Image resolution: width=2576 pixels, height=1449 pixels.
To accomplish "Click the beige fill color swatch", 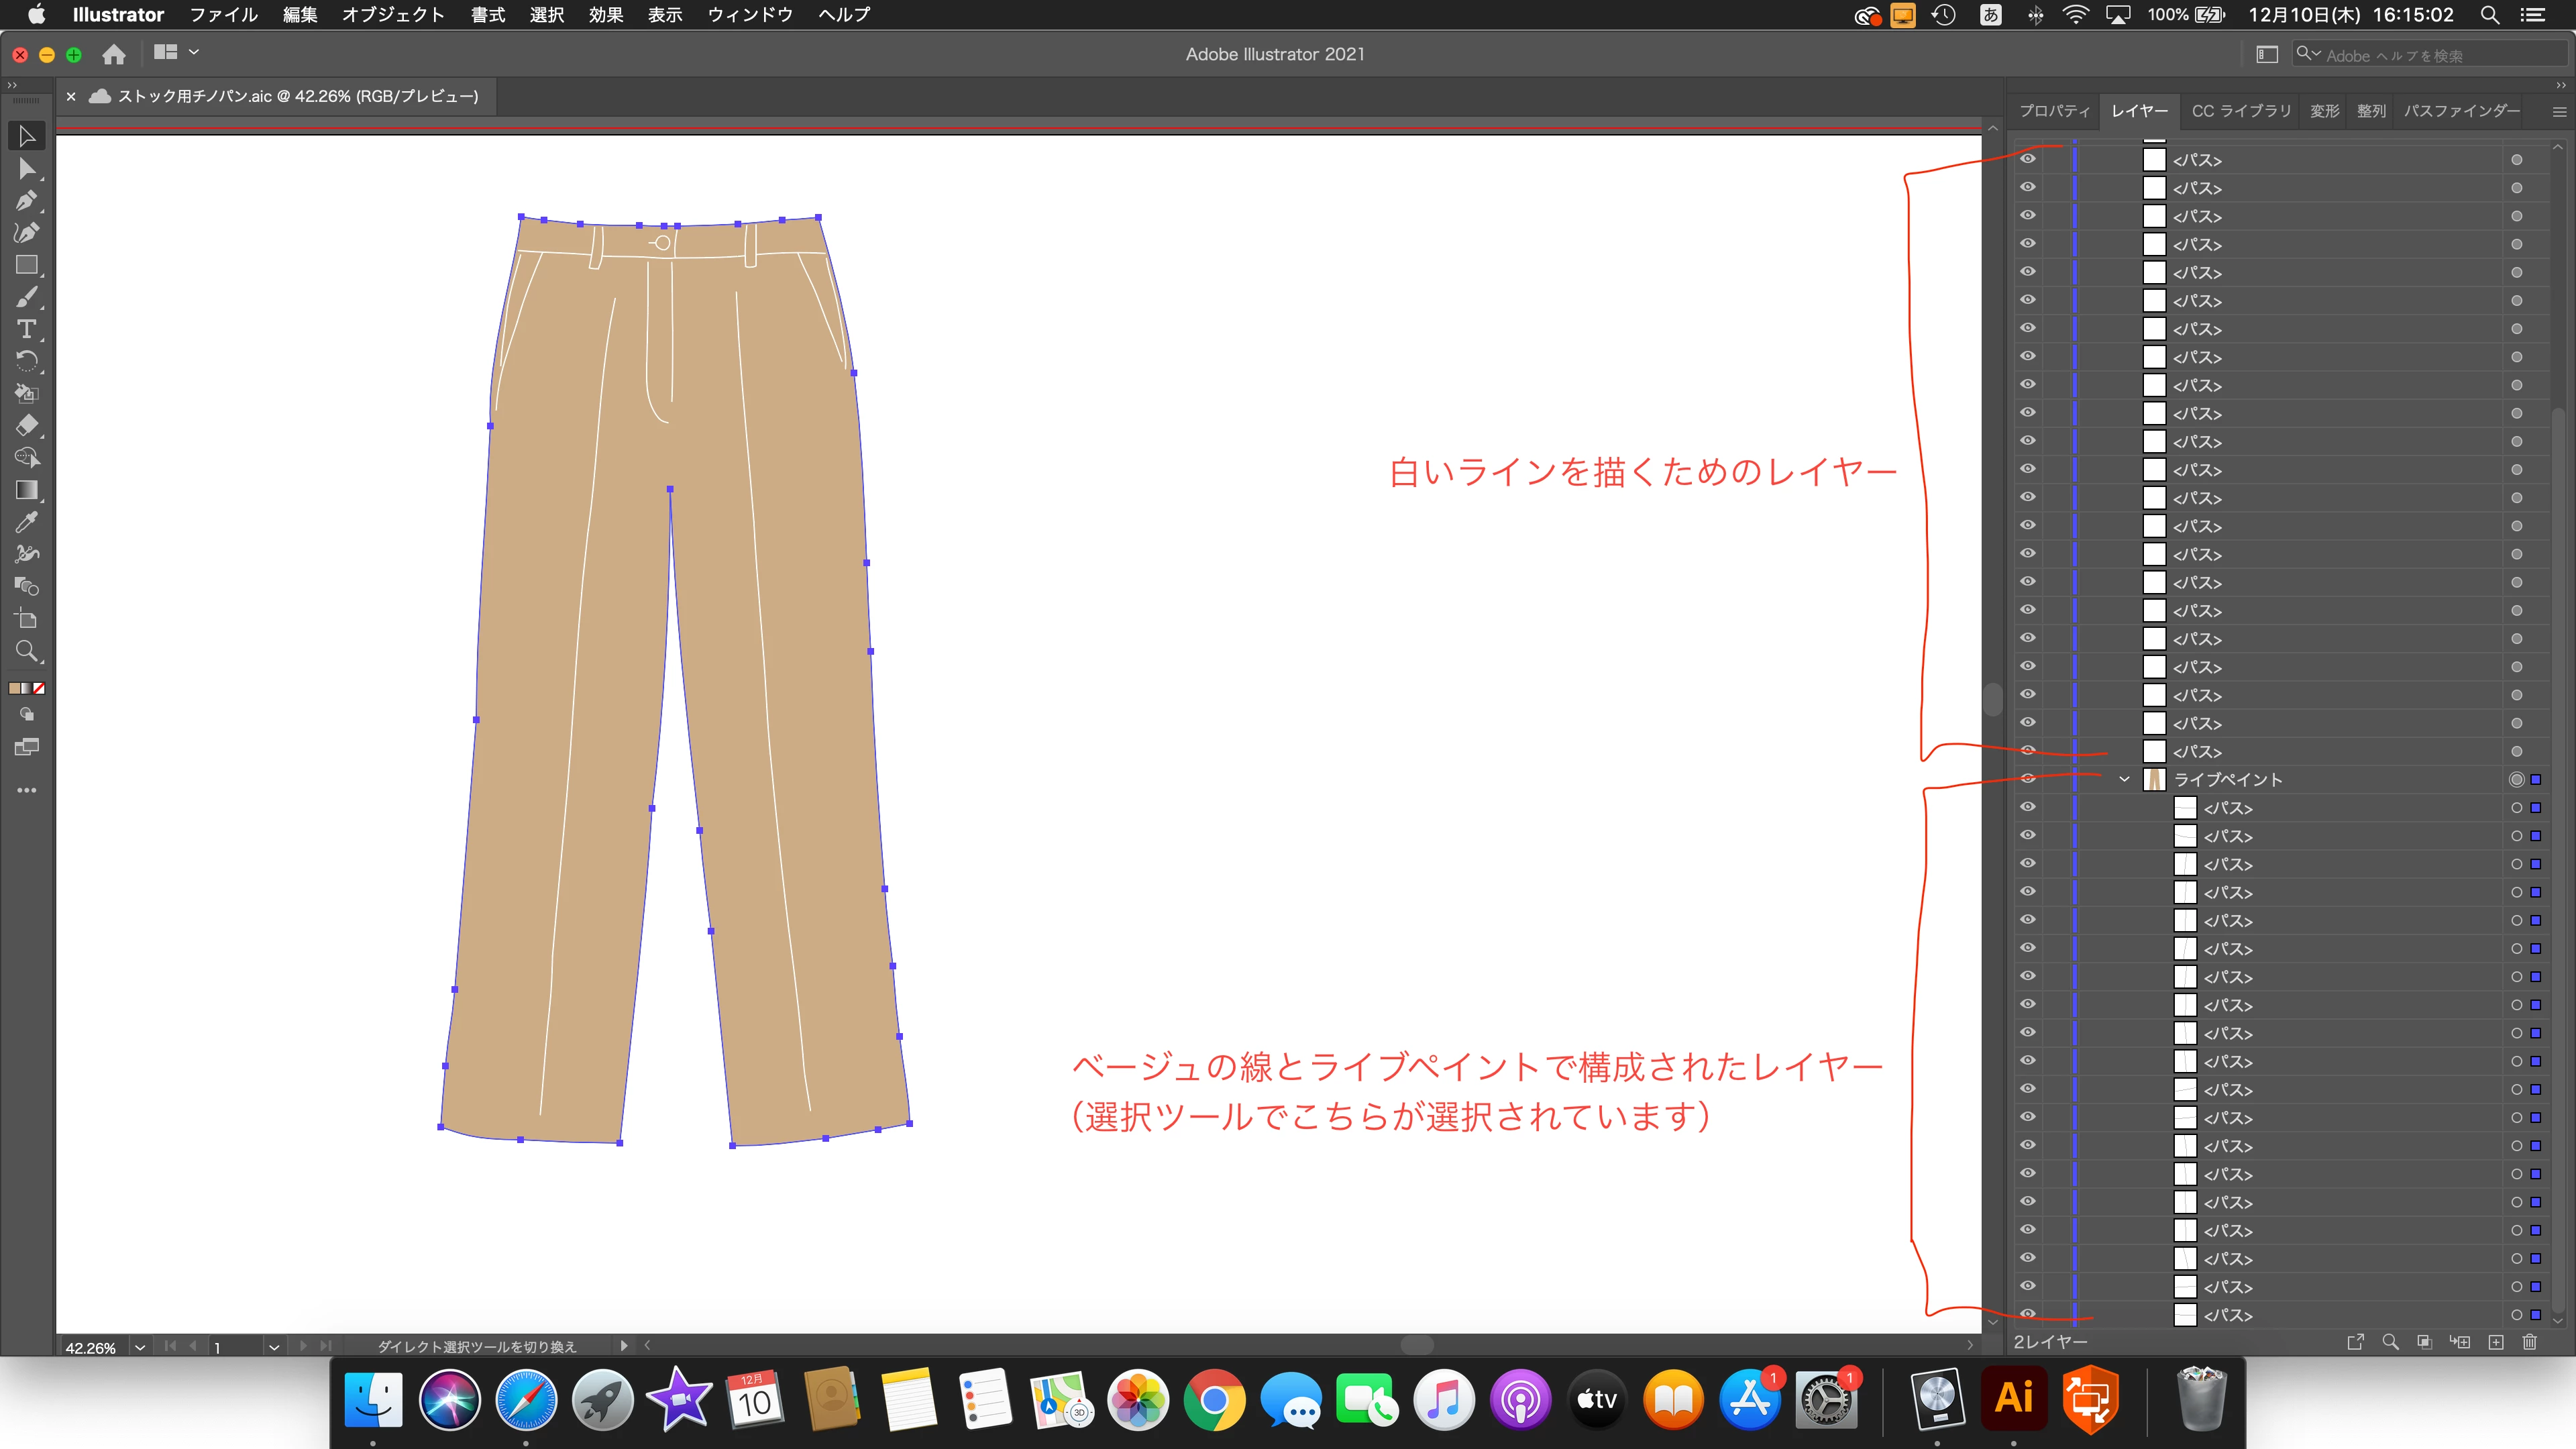I will [x=15, y=688].
